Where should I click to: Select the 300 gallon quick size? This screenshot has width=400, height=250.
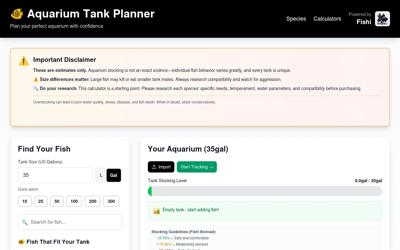pos(111,201)
